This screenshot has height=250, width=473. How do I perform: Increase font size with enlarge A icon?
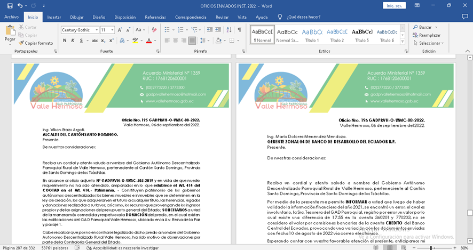pyautogui.click(x=120, y=30)
